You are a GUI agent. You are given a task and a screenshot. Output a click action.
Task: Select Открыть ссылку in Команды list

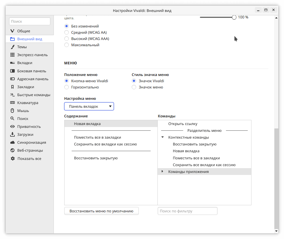tap(204, 124)
